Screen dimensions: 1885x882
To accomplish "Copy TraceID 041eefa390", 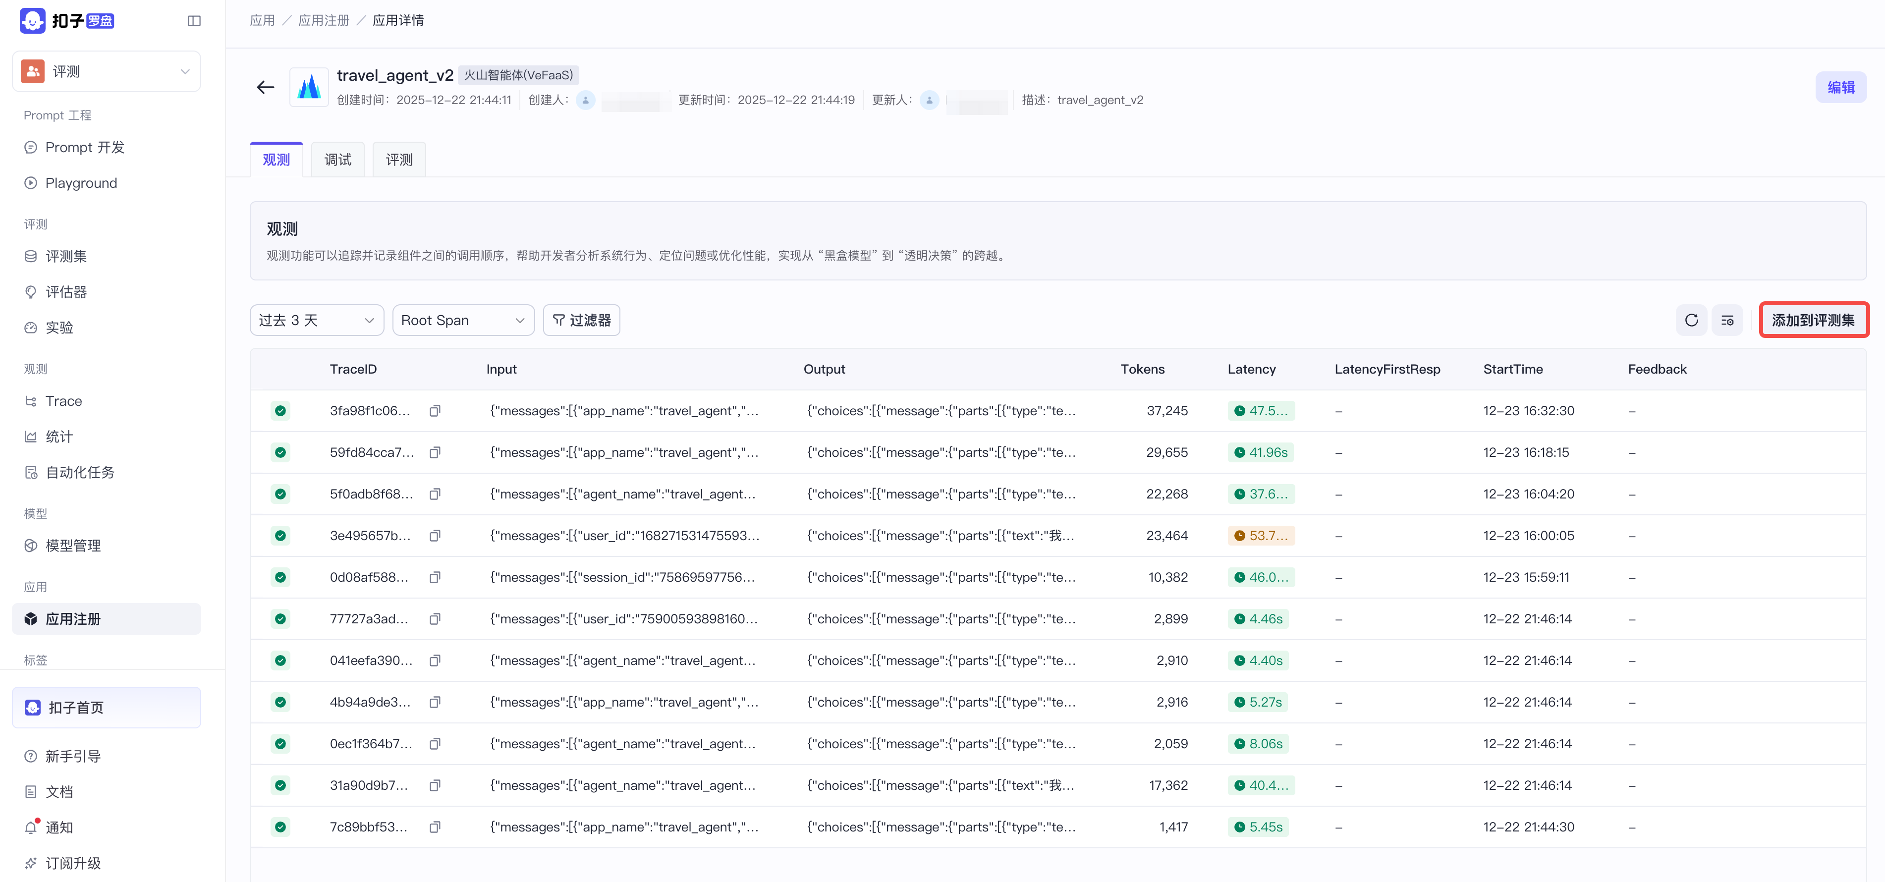I will [435, 661].
